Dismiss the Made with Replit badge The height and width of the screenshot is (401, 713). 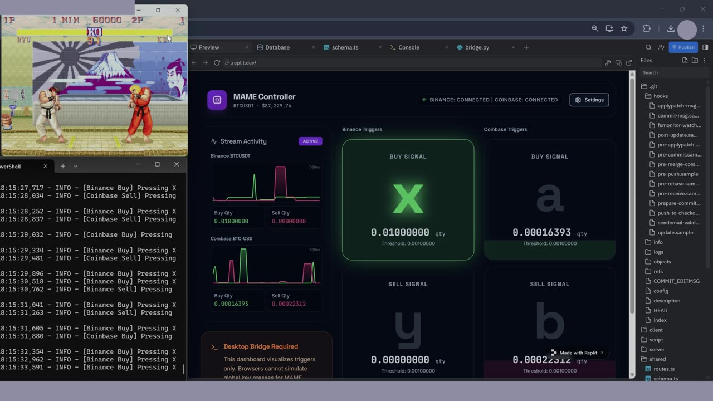click(602, 353)
